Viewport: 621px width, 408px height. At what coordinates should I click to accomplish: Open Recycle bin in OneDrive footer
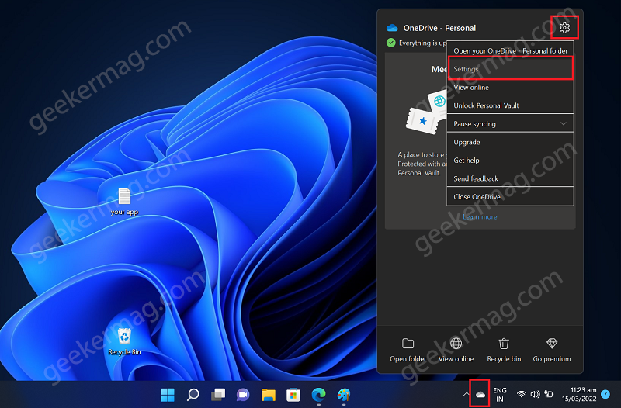[504, 350]
